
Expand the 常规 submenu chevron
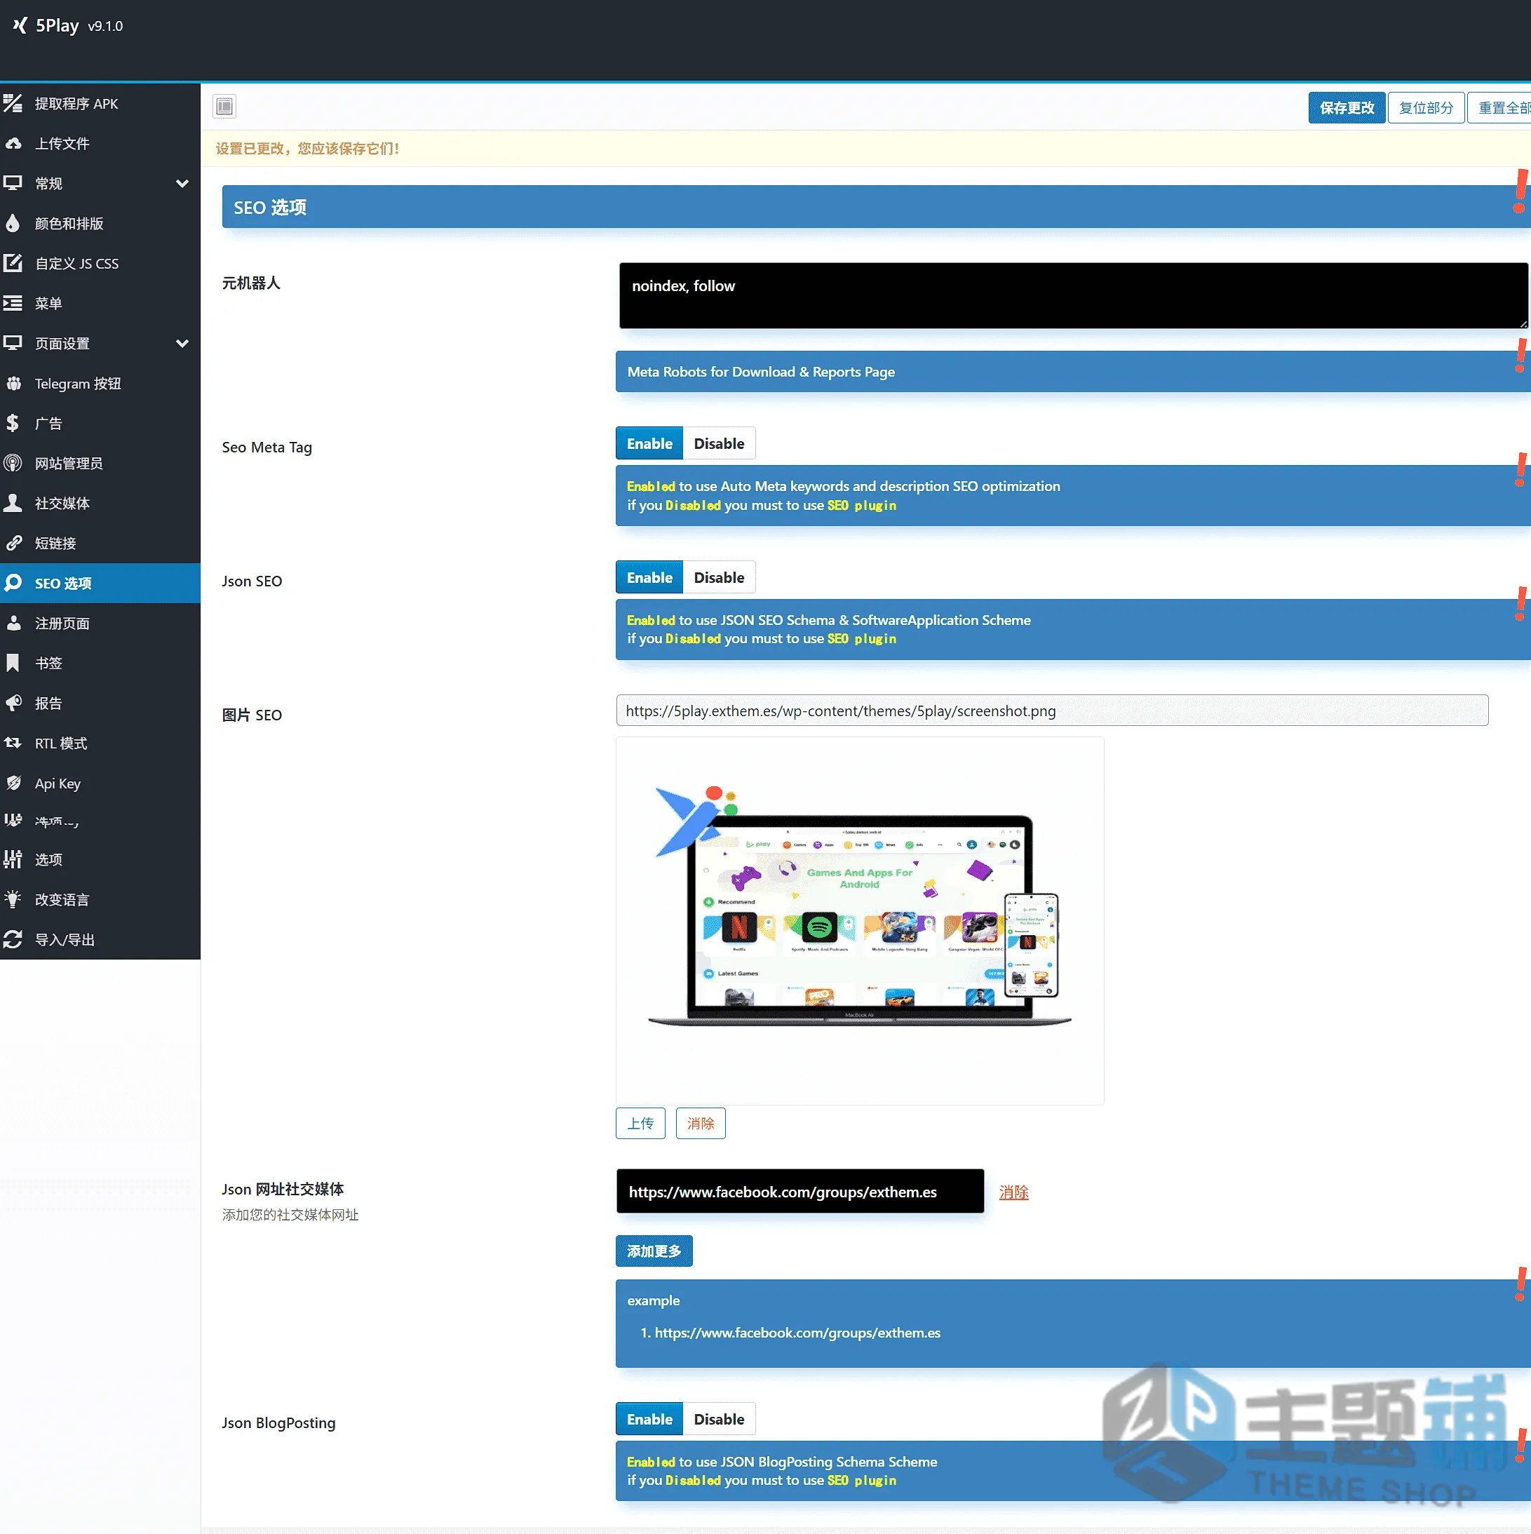pos(182,183)
